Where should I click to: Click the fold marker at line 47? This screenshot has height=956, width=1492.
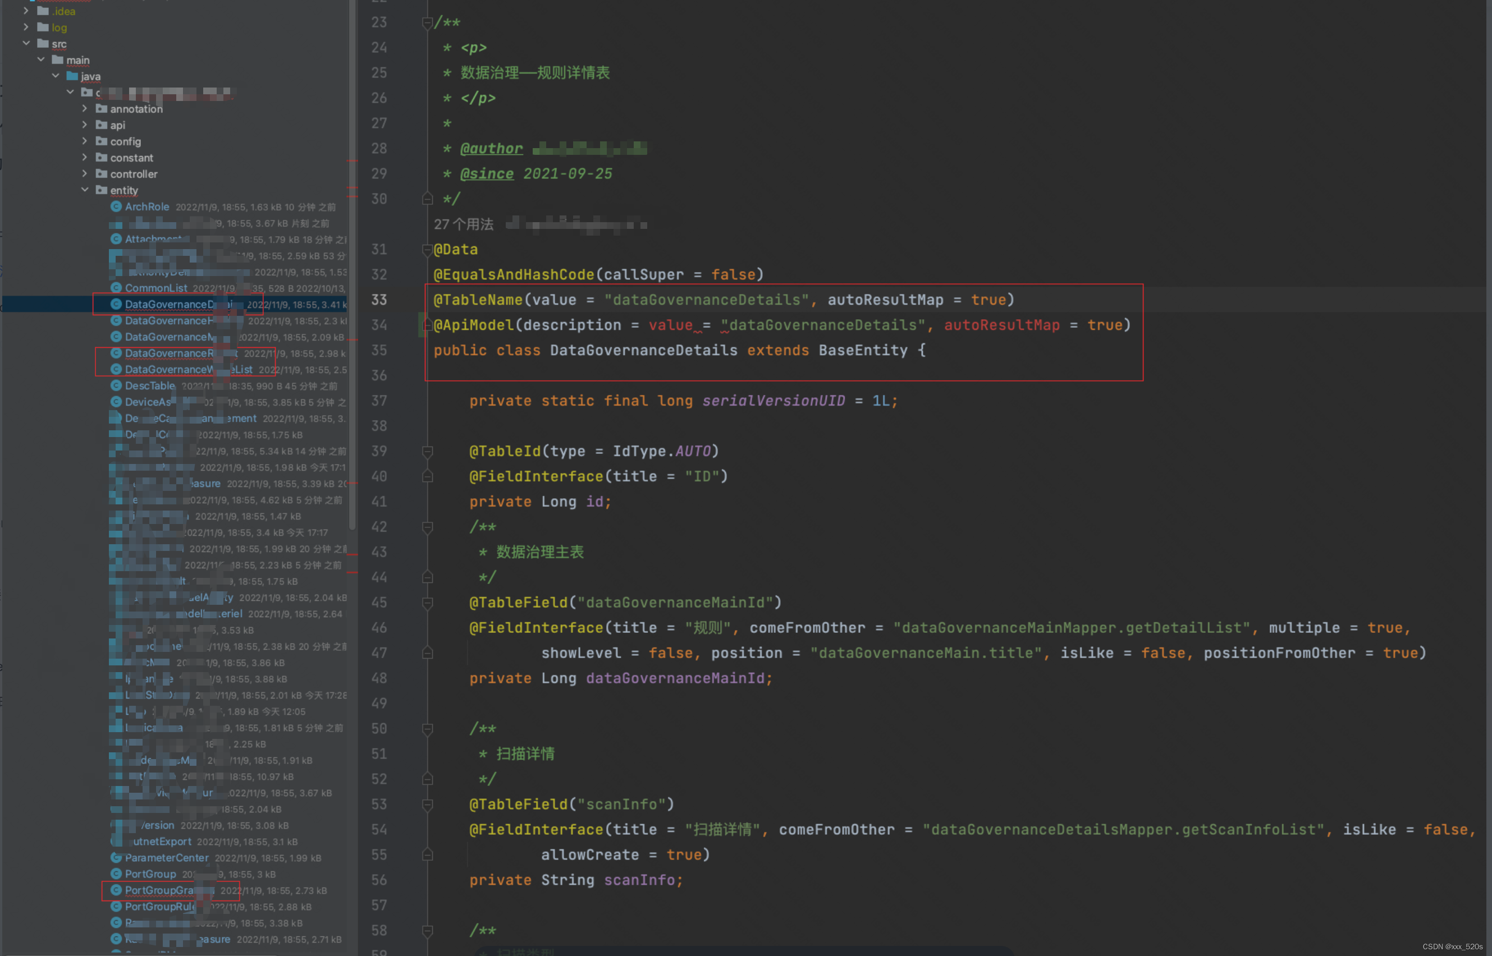(427, 653)
